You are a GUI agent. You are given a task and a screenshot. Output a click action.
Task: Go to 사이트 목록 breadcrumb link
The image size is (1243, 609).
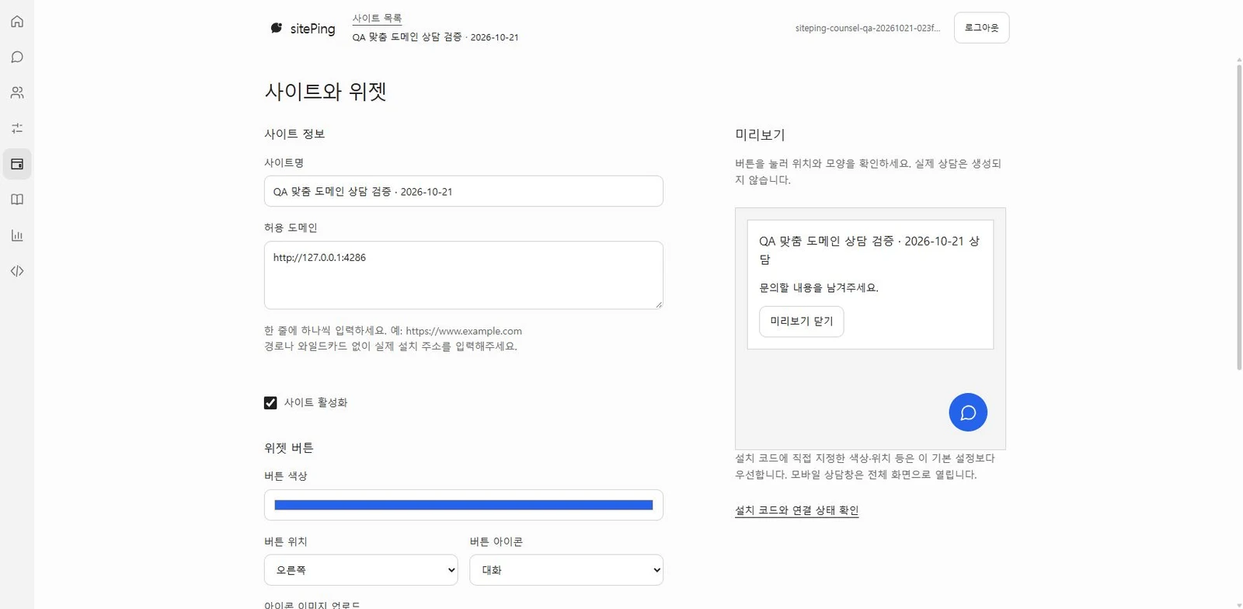pos(377,19)
